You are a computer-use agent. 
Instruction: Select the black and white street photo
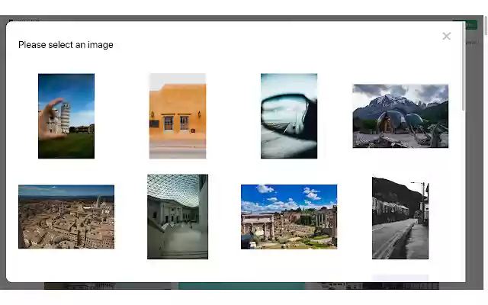click(400, 217)
